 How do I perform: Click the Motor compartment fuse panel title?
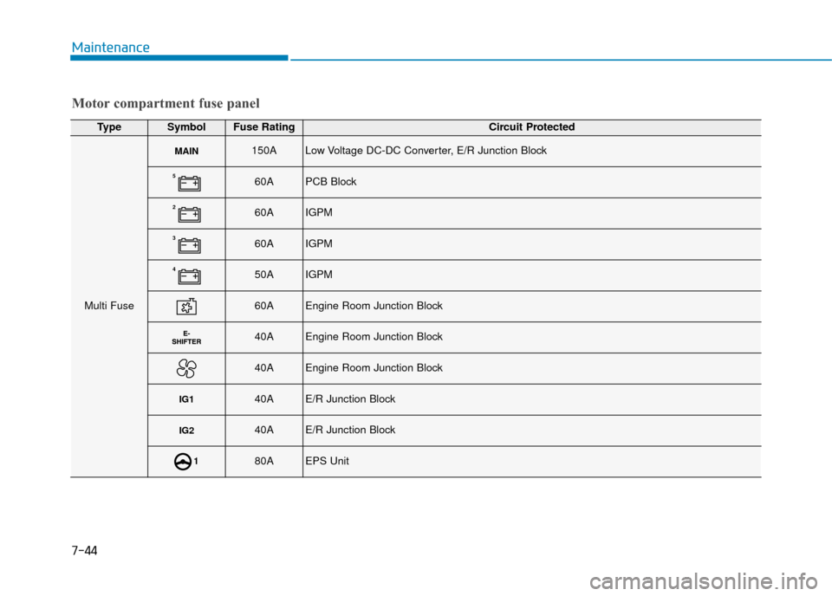click(165, 104)
